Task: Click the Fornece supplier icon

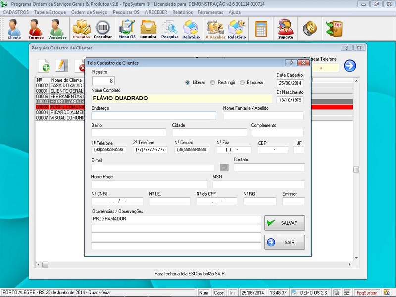Action: click(36, 29)
